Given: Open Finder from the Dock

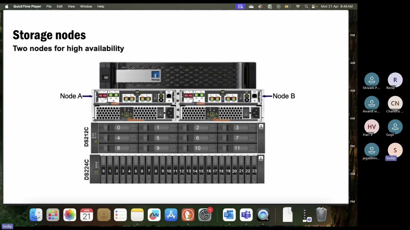Looking at the screenshot, I should [36, 215].
